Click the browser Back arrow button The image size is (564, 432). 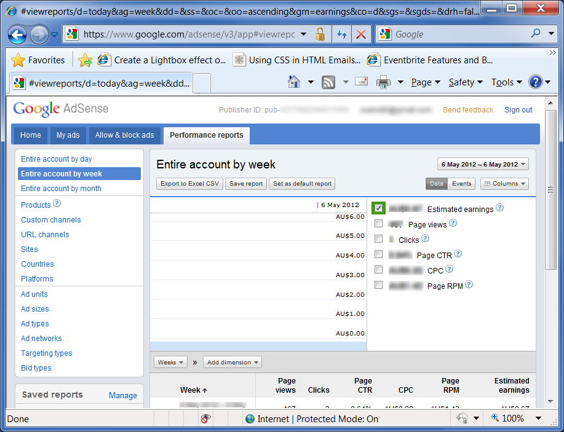(x=17, y=34)
